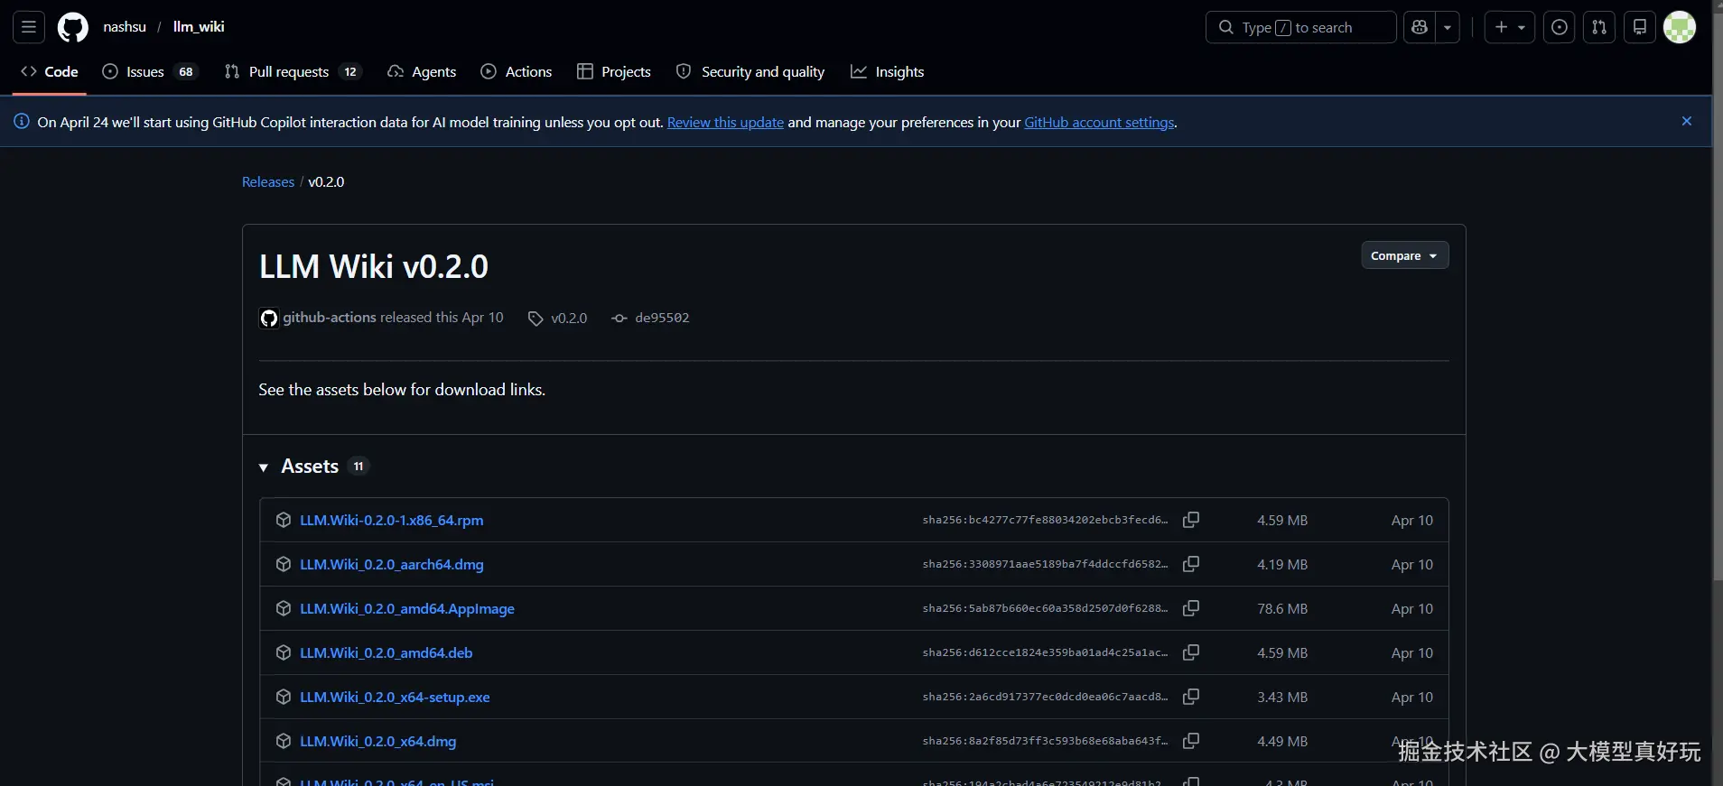Click the github-actions avatar icon
The height and width of the screenshot is (786, 1723).
[269, 318]
